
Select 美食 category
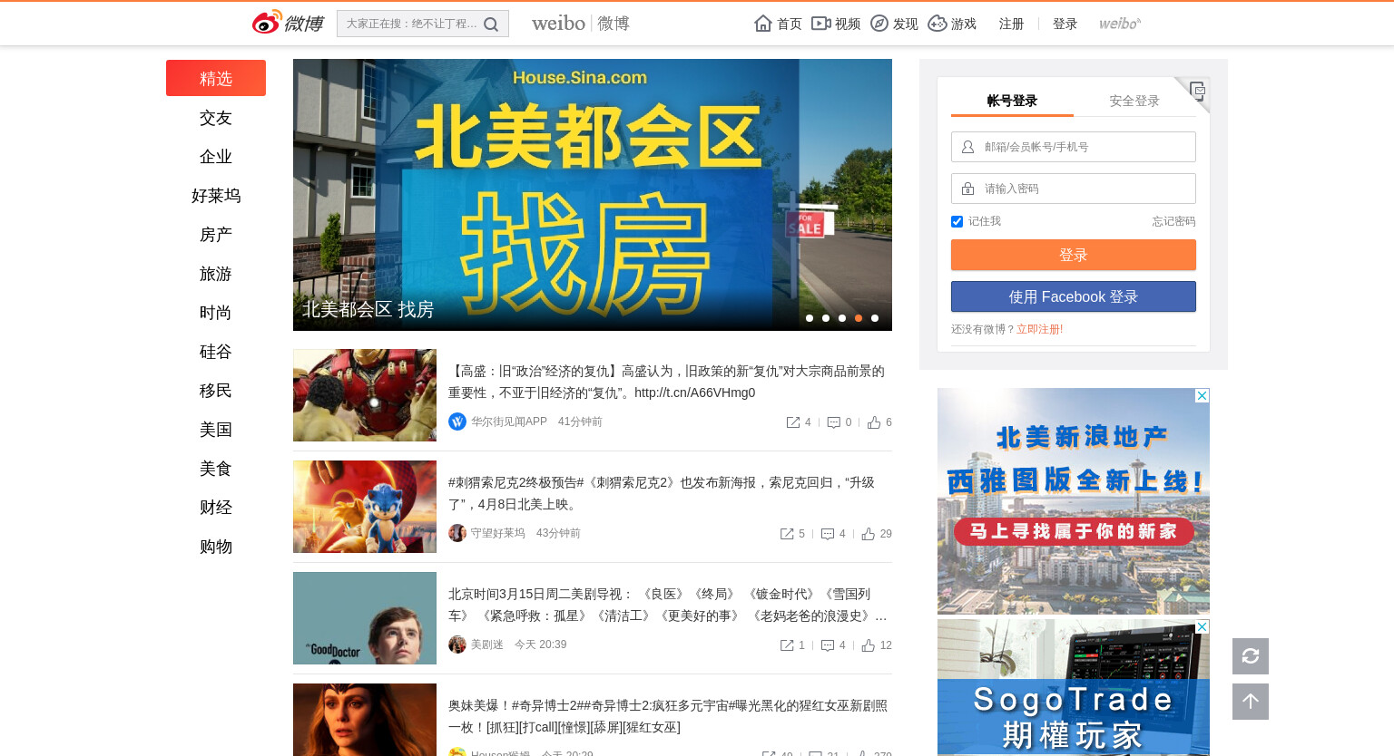(x=216, y=469)
